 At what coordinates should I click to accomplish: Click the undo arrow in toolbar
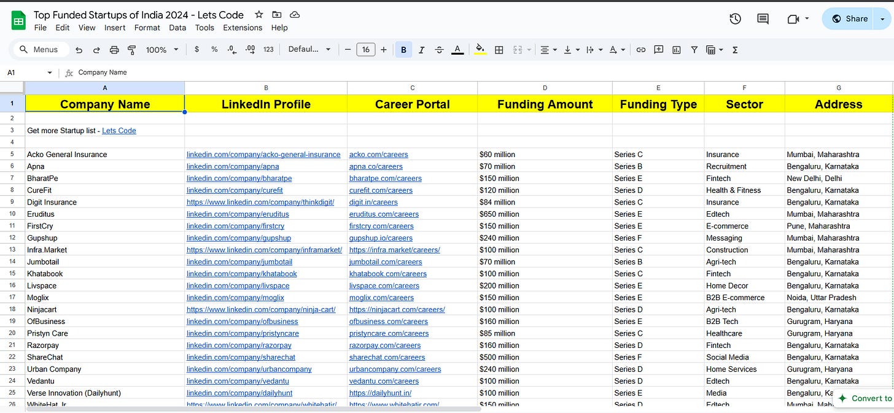[79, 50]
